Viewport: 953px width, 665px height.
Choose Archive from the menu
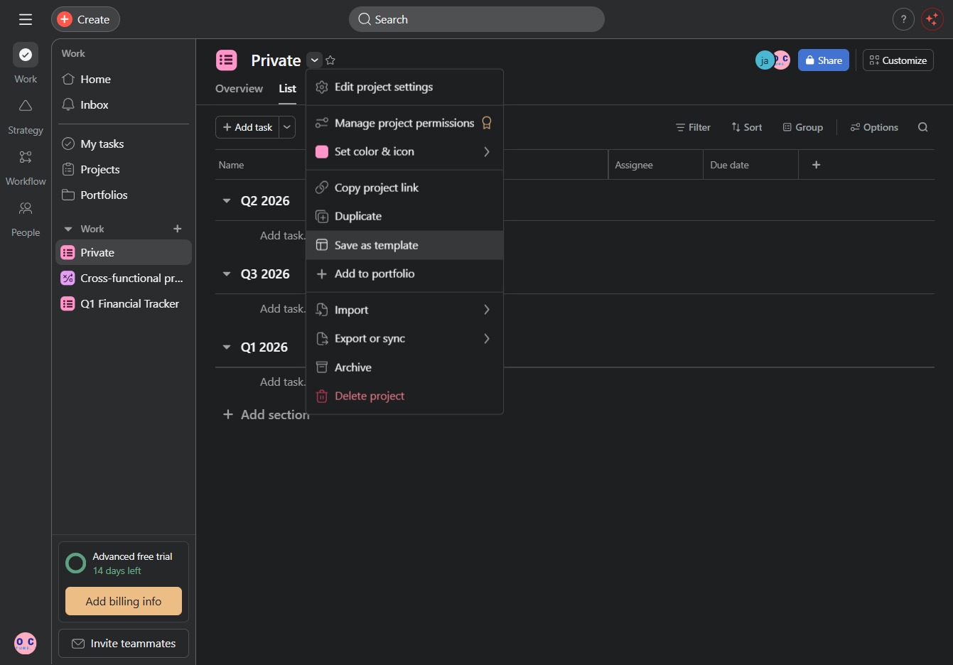[404, 367]
